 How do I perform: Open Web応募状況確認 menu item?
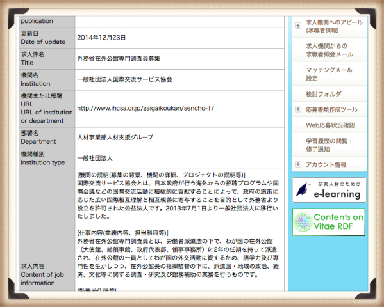[330, 125]
